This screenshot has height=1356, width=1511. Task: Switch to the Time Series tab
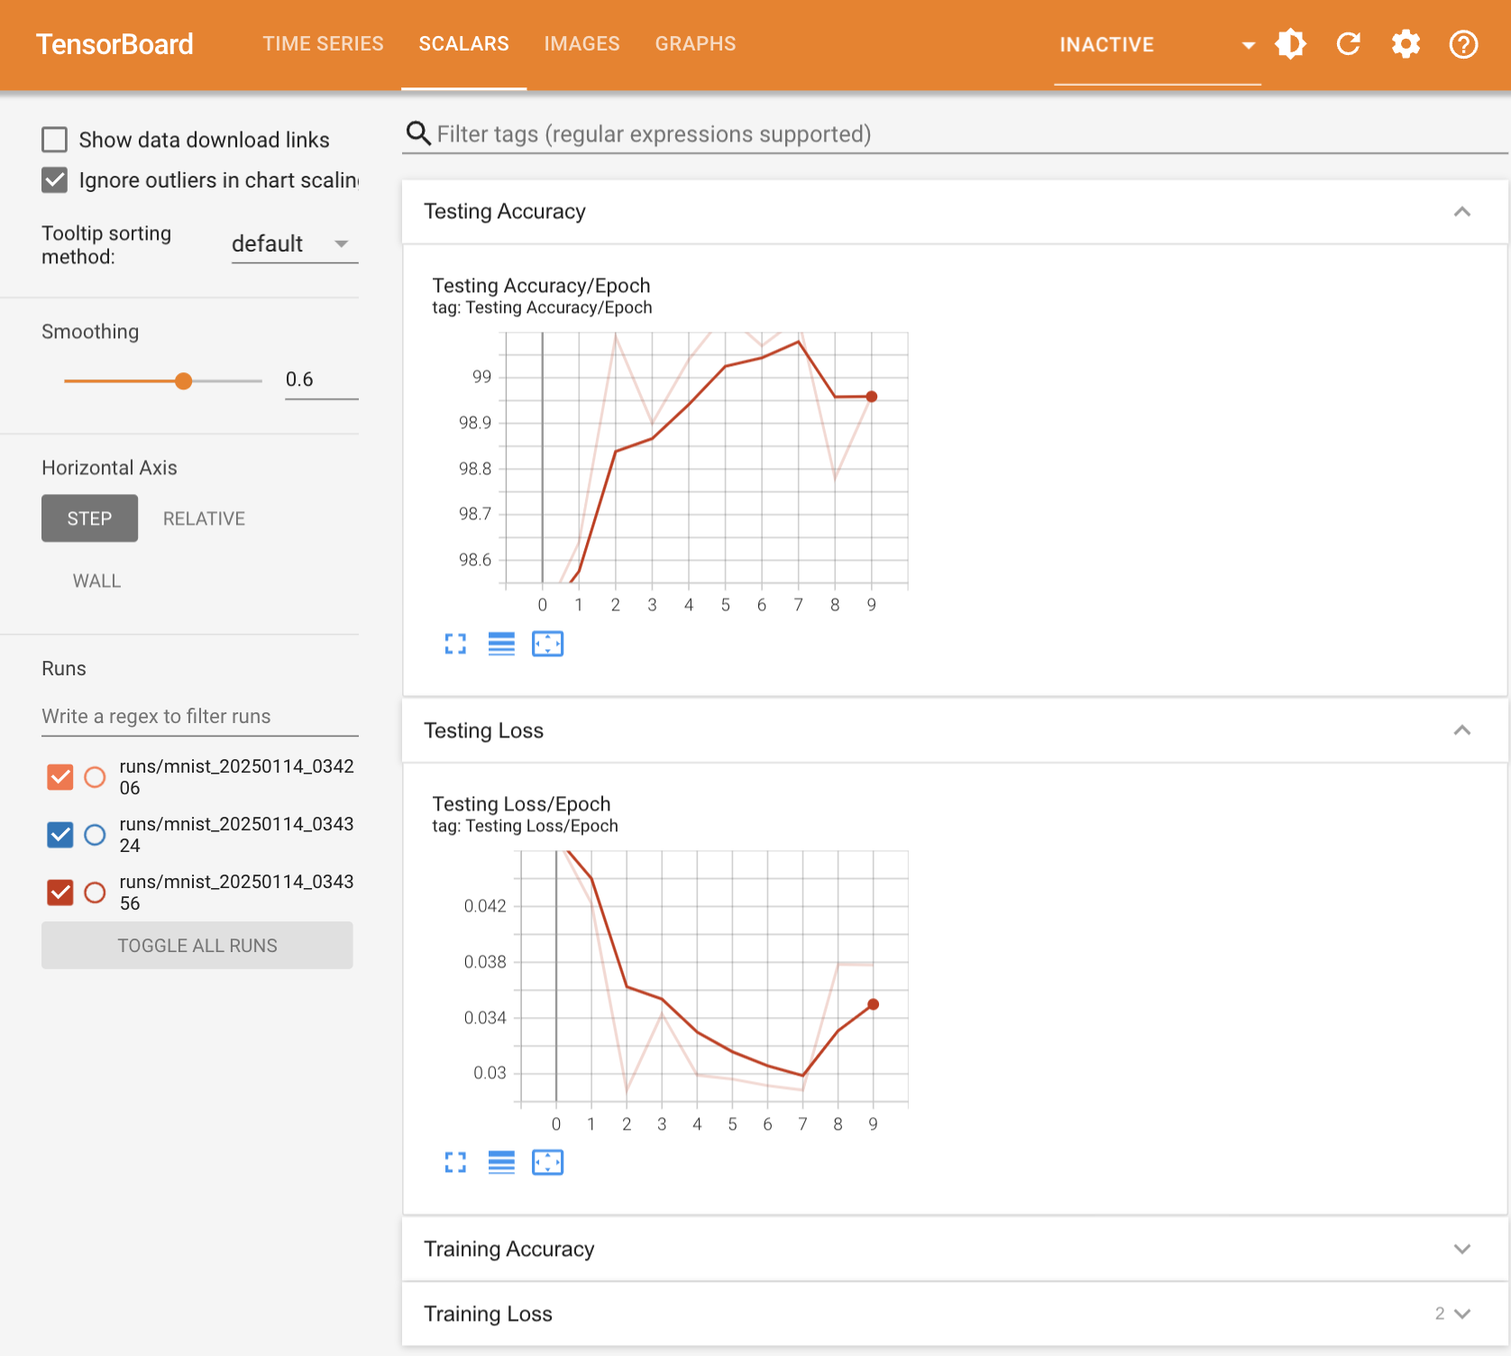(x=323, y=44)
